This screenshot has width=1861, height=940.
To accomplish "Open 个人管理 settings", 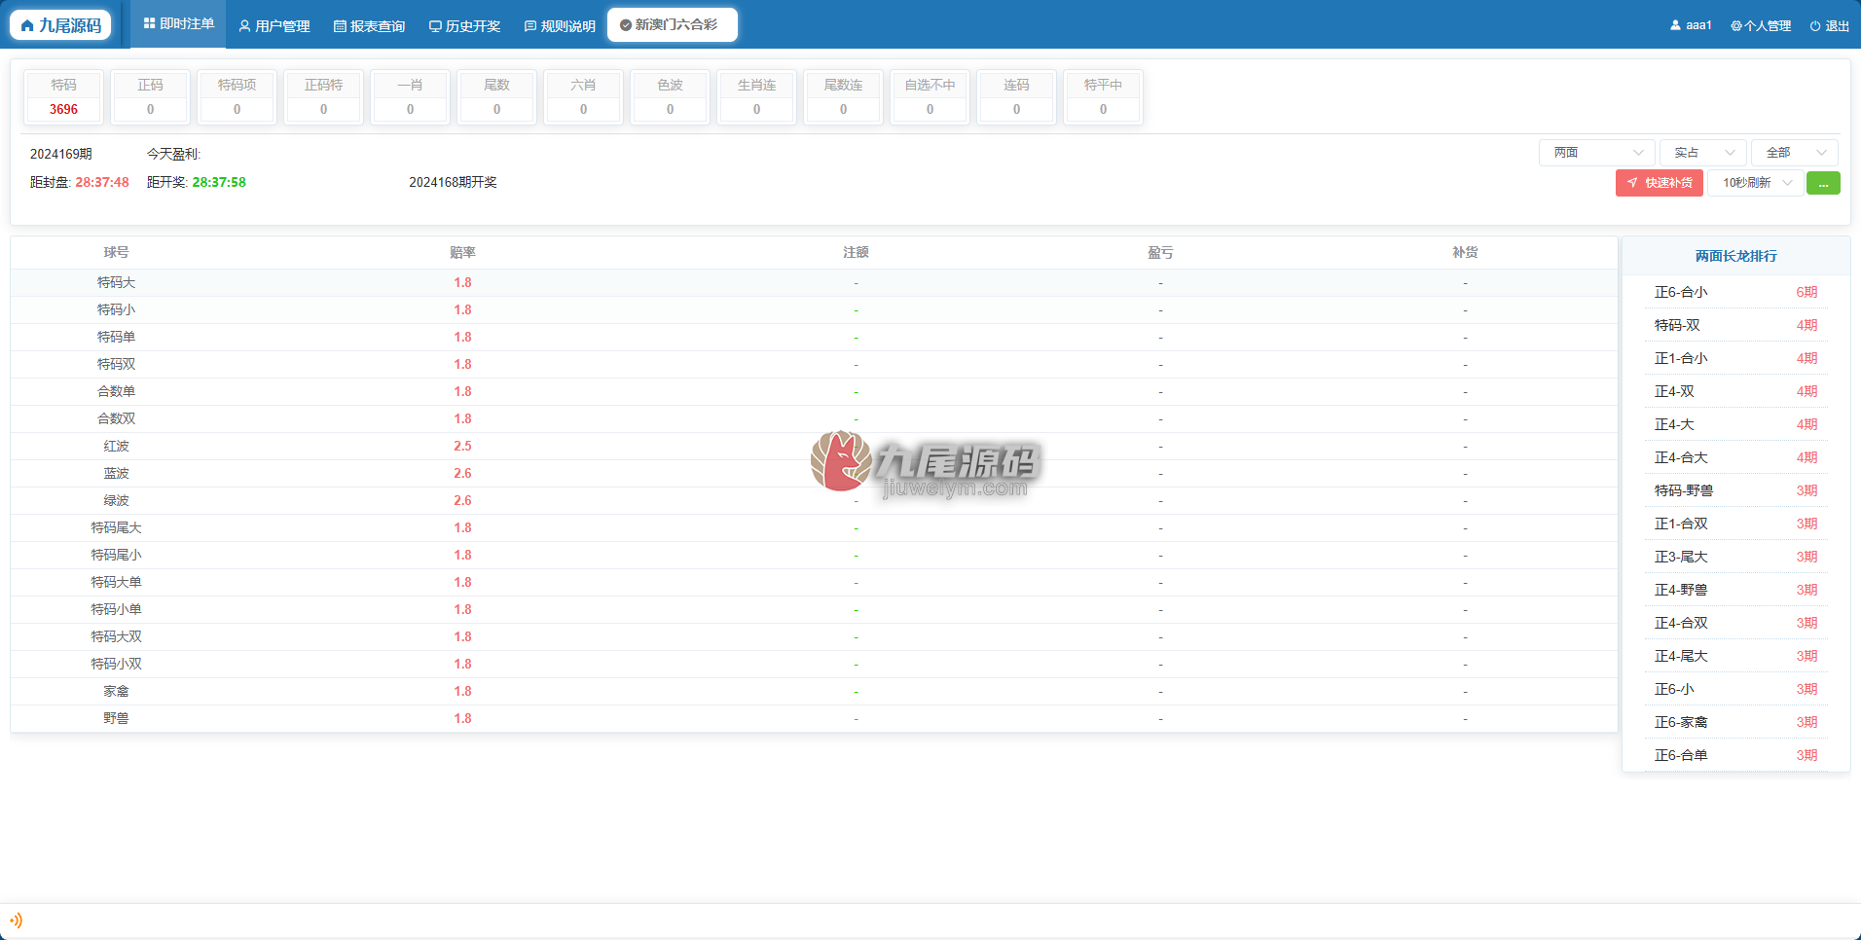I will pyautogui.click(x=1761, y=25).
